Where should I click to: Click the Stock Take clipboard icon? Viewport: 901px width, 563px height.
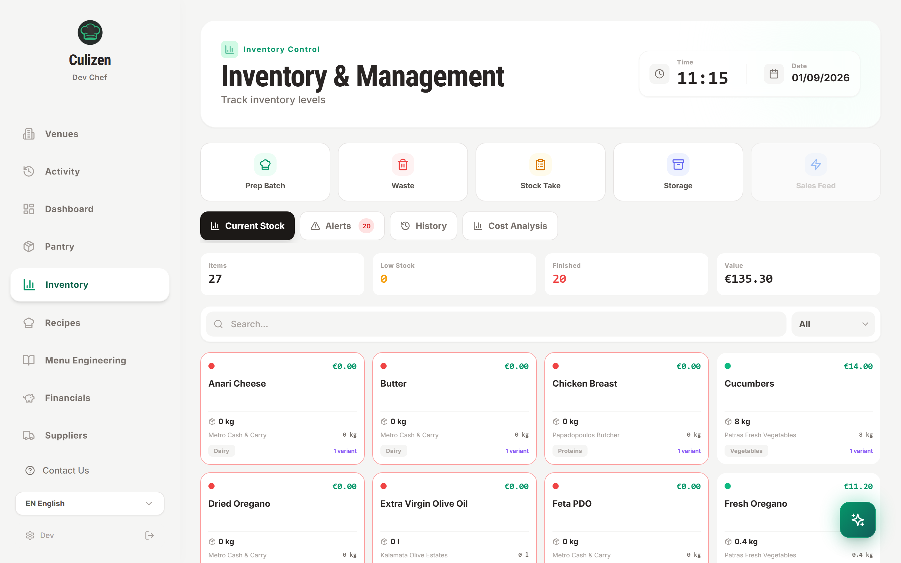(540, 165)
